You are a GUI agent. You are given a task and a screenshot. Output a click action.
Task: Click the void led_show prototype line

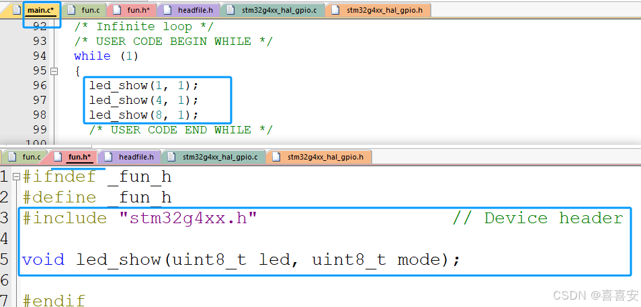pos(241,259)
